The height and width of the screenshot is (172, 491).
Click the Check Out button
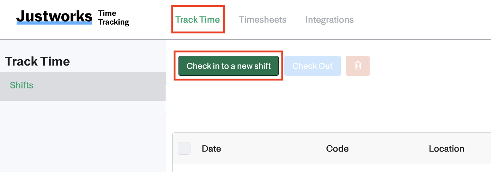point(313,66)
